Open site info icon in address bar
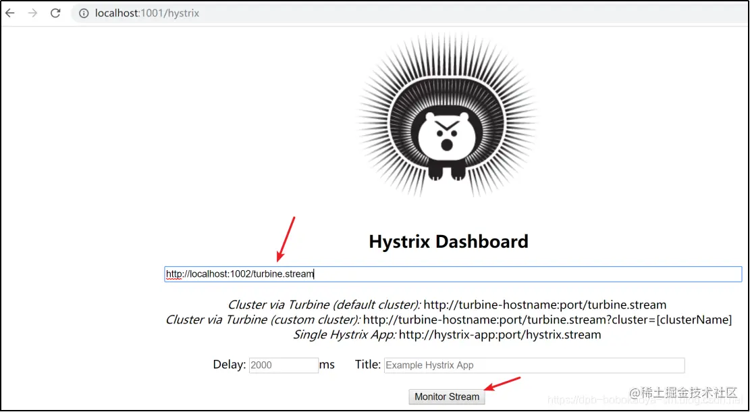 84,14
